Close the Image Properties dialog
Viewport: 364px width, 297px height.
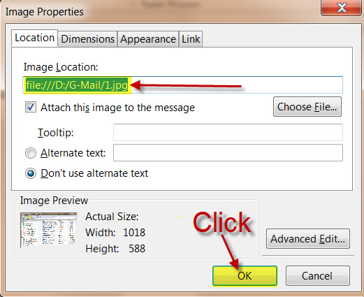(x=341, y=8)
